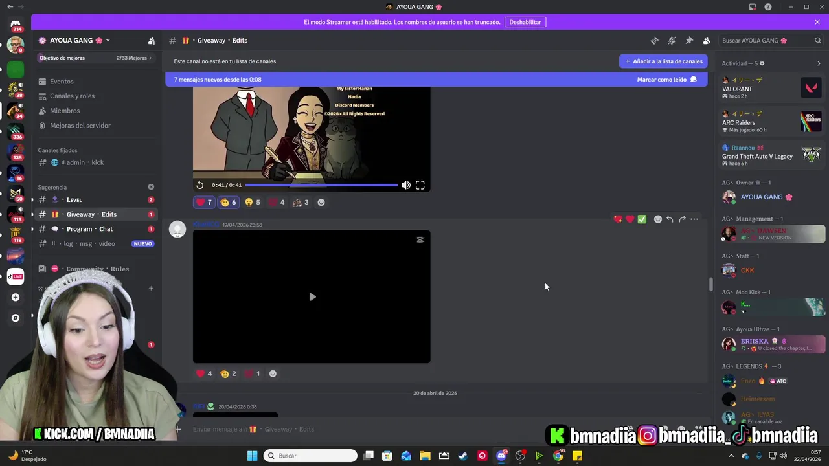Viewport: 829px width, 466px height.
Task: Enter fullscreen on the first video
Action: [x=420, y=185]
